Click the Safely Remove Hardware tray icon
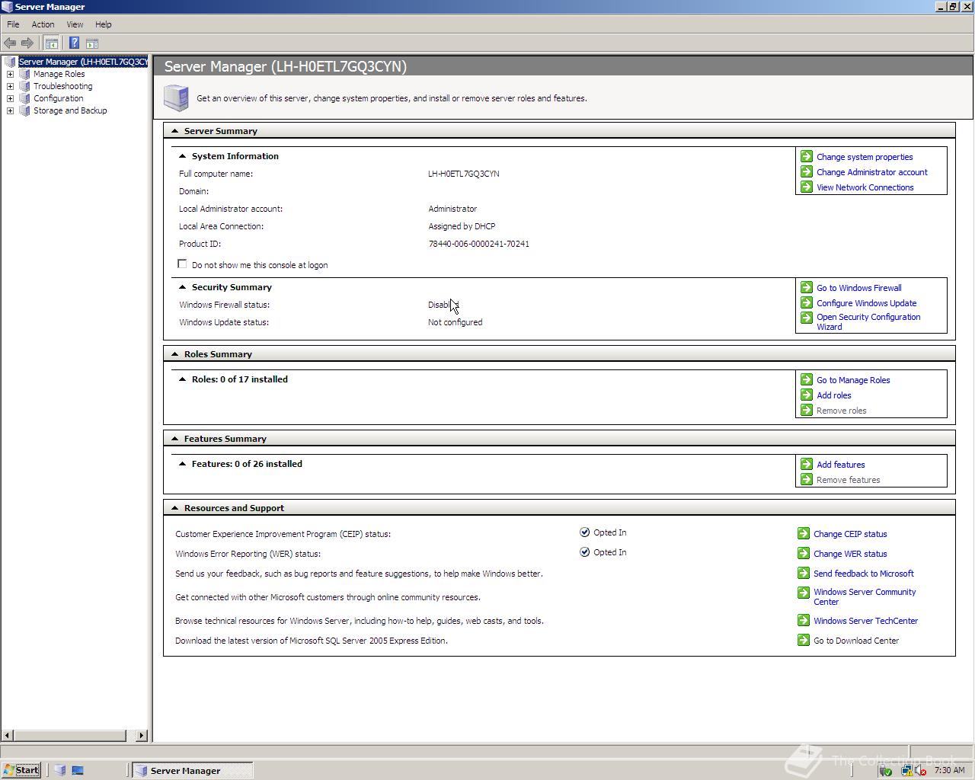The width and height of the screenshot is (975, 780). [x=885, y=770]
